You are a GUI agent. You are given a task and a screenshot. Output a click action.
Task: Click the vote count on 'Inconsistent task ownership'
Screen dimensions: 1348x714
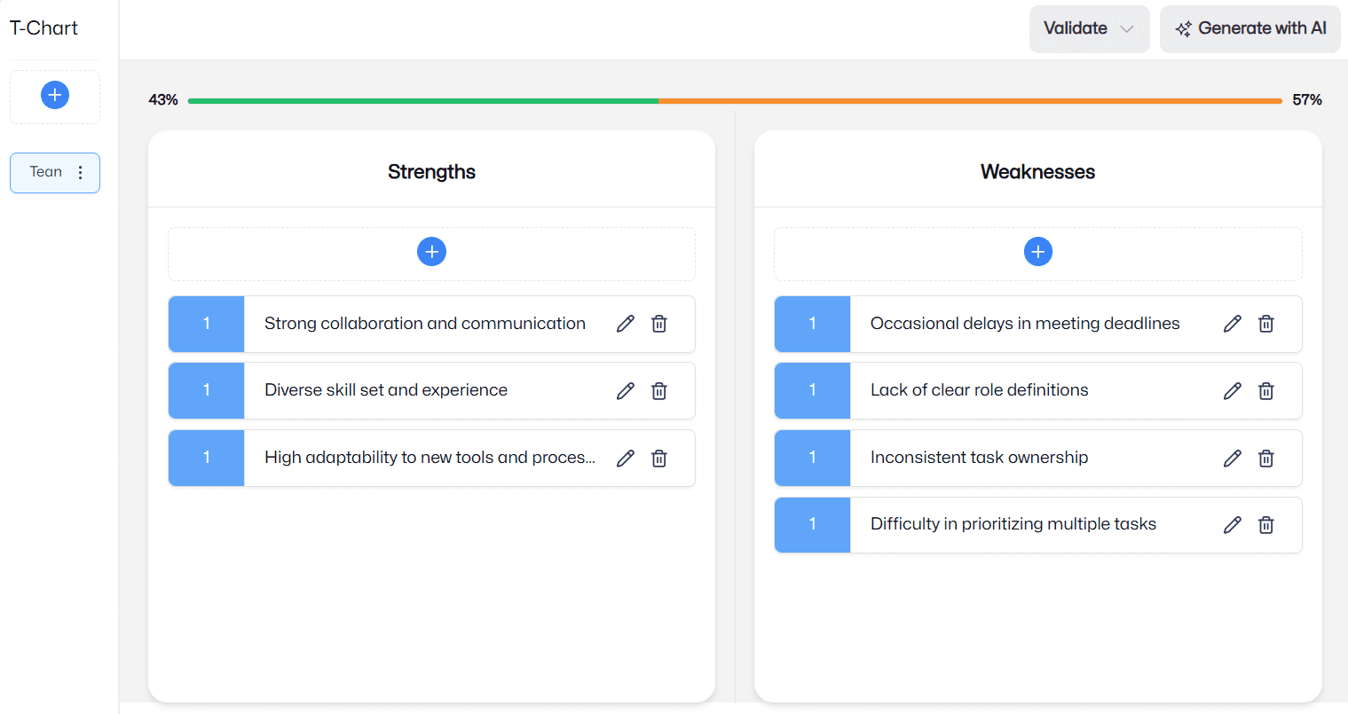[x=812, y=458]
